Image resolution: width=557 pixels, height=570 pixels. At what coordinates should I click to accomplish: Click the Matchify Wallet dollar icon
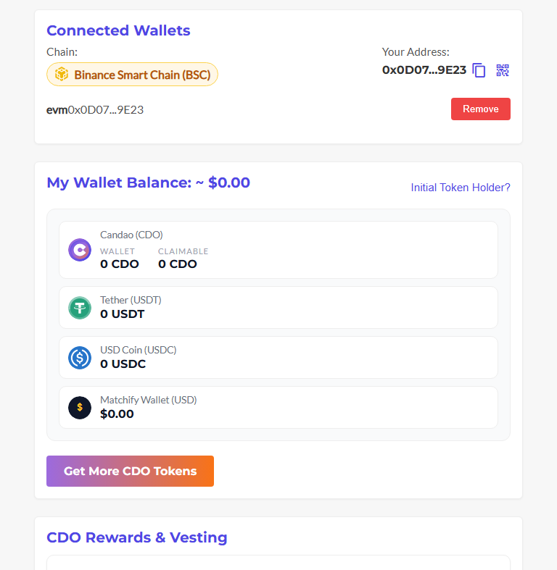tap(80, 408)
